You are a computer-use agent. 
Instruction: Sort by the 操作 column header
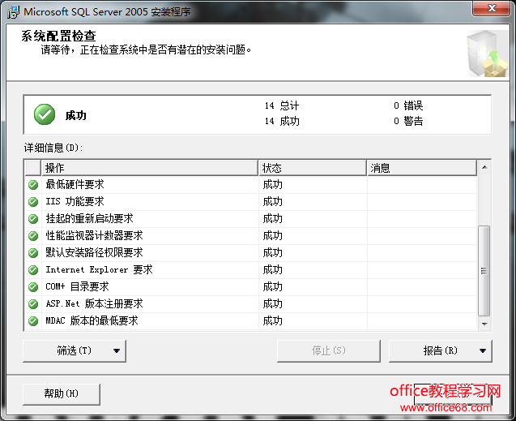[149, 168]
